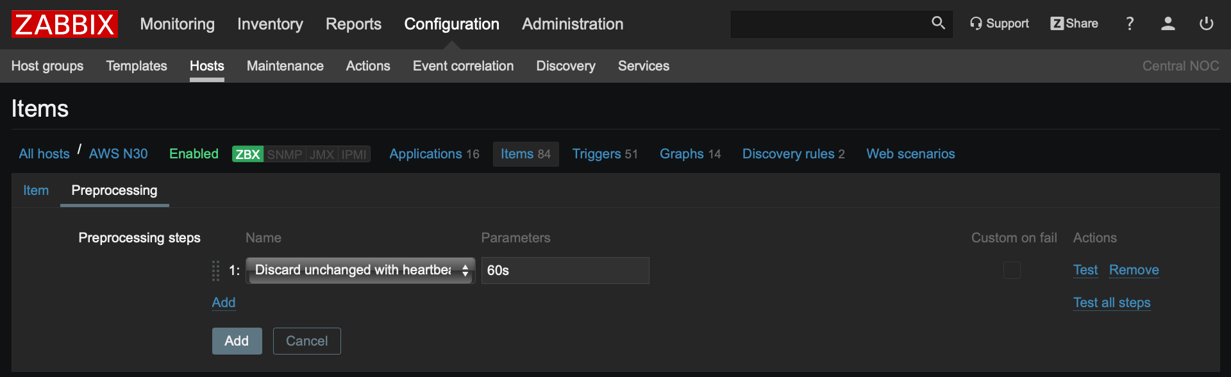Open the preprocessing step name dropdown
Screen dimensions: 1231x377
pos(360,271)
